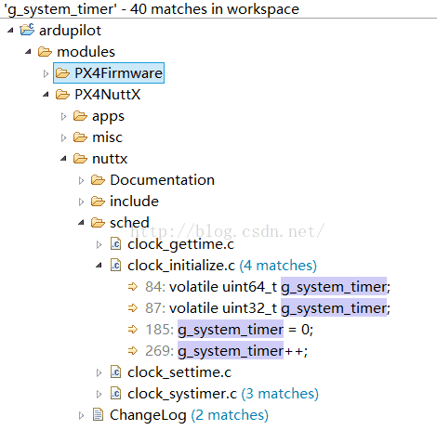Click the PX4Firmware folder icon
Image resolution: width=437 pixels, height=443 pixels.
pyautogui.click(x=62, y=73)
